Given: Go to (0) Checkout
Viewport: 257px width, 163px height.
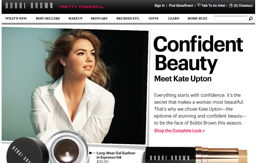Looking at the screenshot, I should (243, 6).
